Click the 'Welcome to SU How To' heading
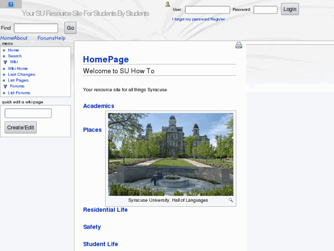The image size is (334, 251). [119, 71]
